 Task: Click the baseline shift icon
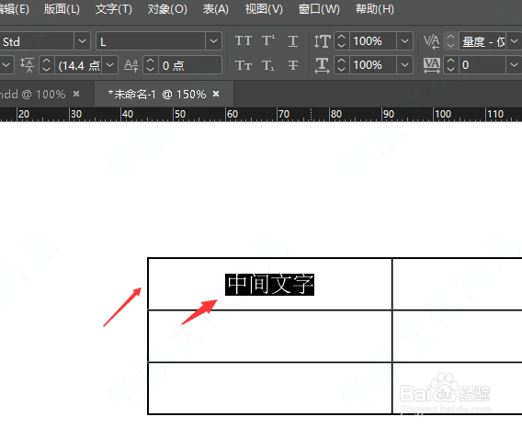pyautogui.click(x=130, y=65)
